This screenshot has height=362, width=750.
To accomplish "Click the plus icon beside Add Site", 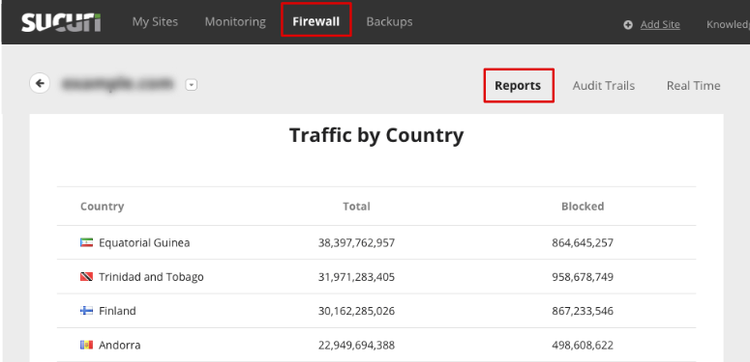I will click(x=628, y=25).
